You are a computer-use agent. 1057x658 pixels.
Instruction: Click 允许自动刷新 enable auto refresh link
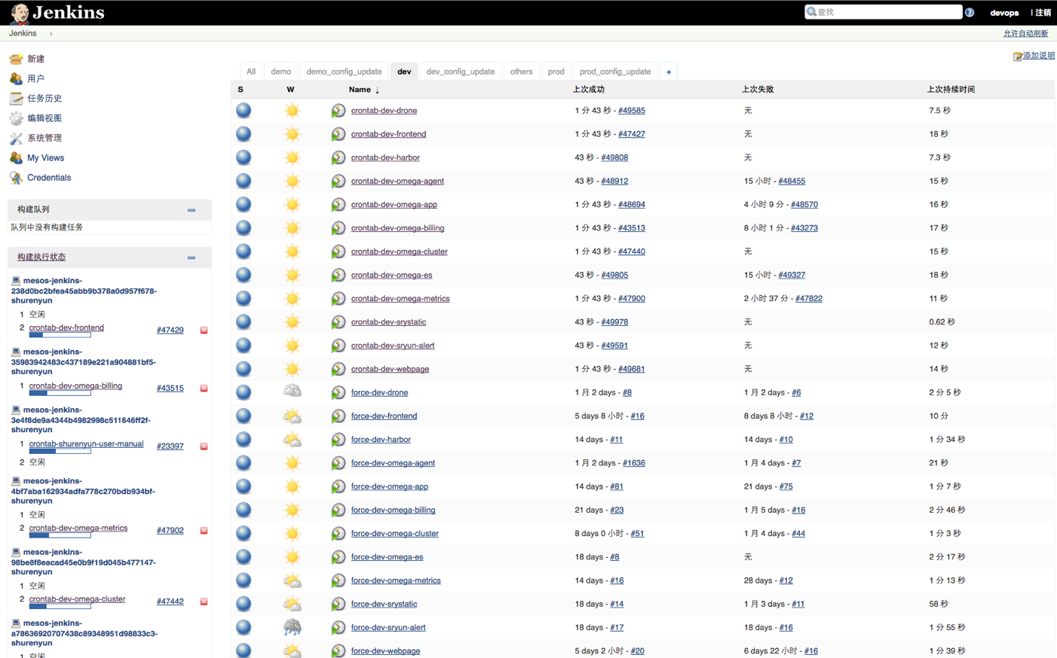tap(1025, 34)
